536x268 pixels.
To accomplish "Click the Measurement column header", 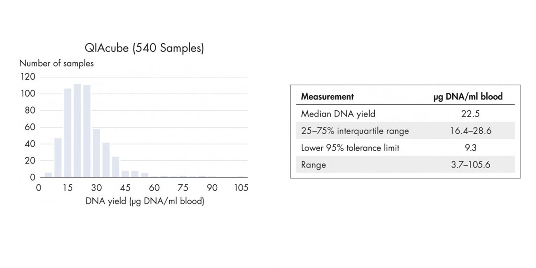I will (x=327, y=96).
